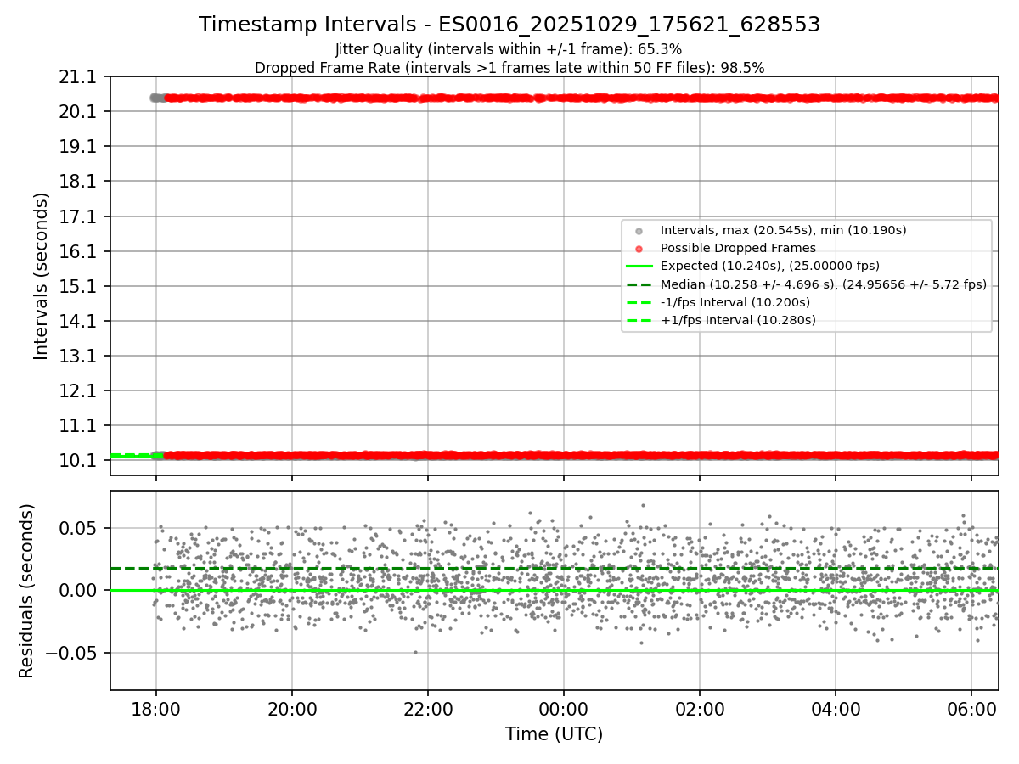Click the plot title 'Timestamp Intervals - ES0016_20251029_175621_628553'
Screen dimensions: 1019x764
point(509,25)
